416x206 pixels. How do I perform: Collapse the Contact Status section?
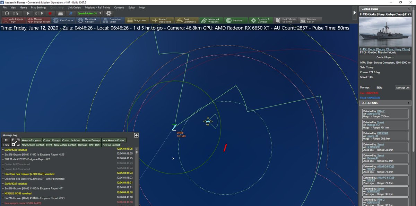click(x=409, y=9)
